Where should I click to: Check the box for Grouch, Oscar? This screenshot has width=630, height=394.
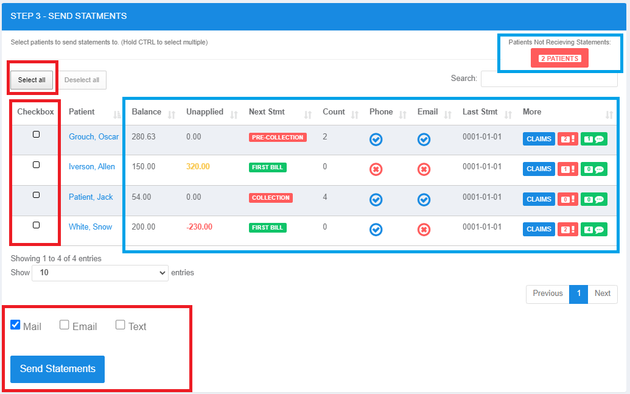36,135
